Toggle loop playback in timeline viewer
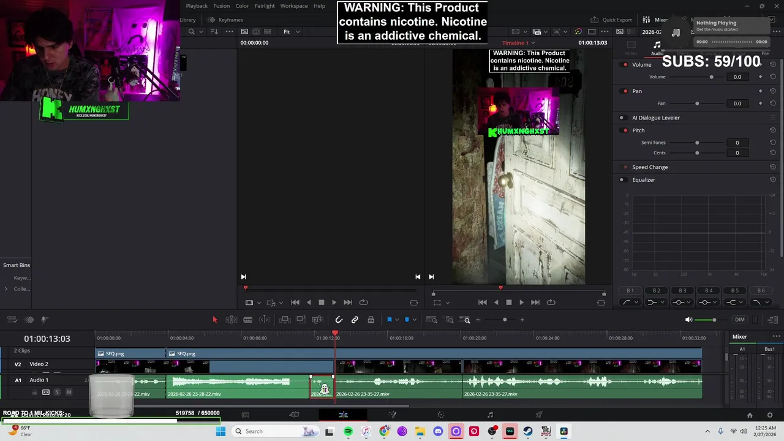 tap(551, 302)
